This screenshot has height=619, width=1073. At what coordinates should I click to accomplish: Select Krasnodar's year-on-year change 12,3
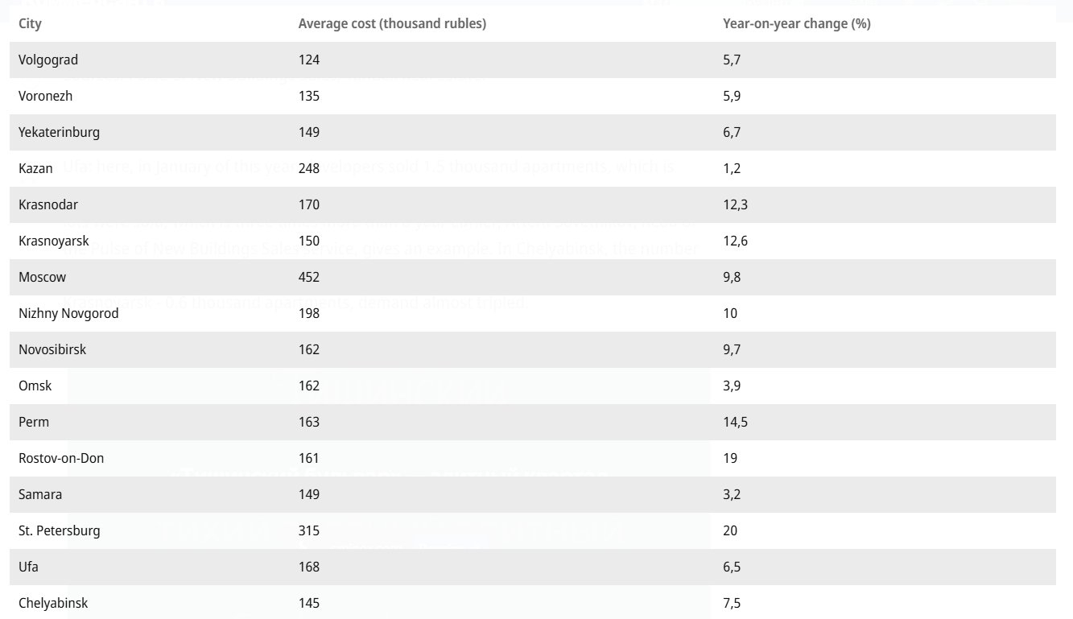pyautogui.click(x=736, y=204)
